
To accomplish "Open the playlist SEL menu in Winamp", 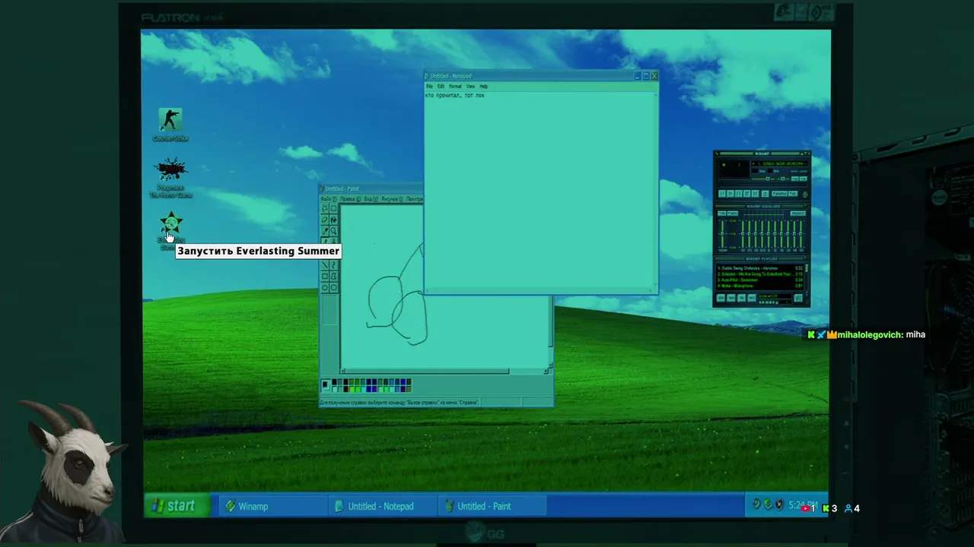I will pos(742,298).
